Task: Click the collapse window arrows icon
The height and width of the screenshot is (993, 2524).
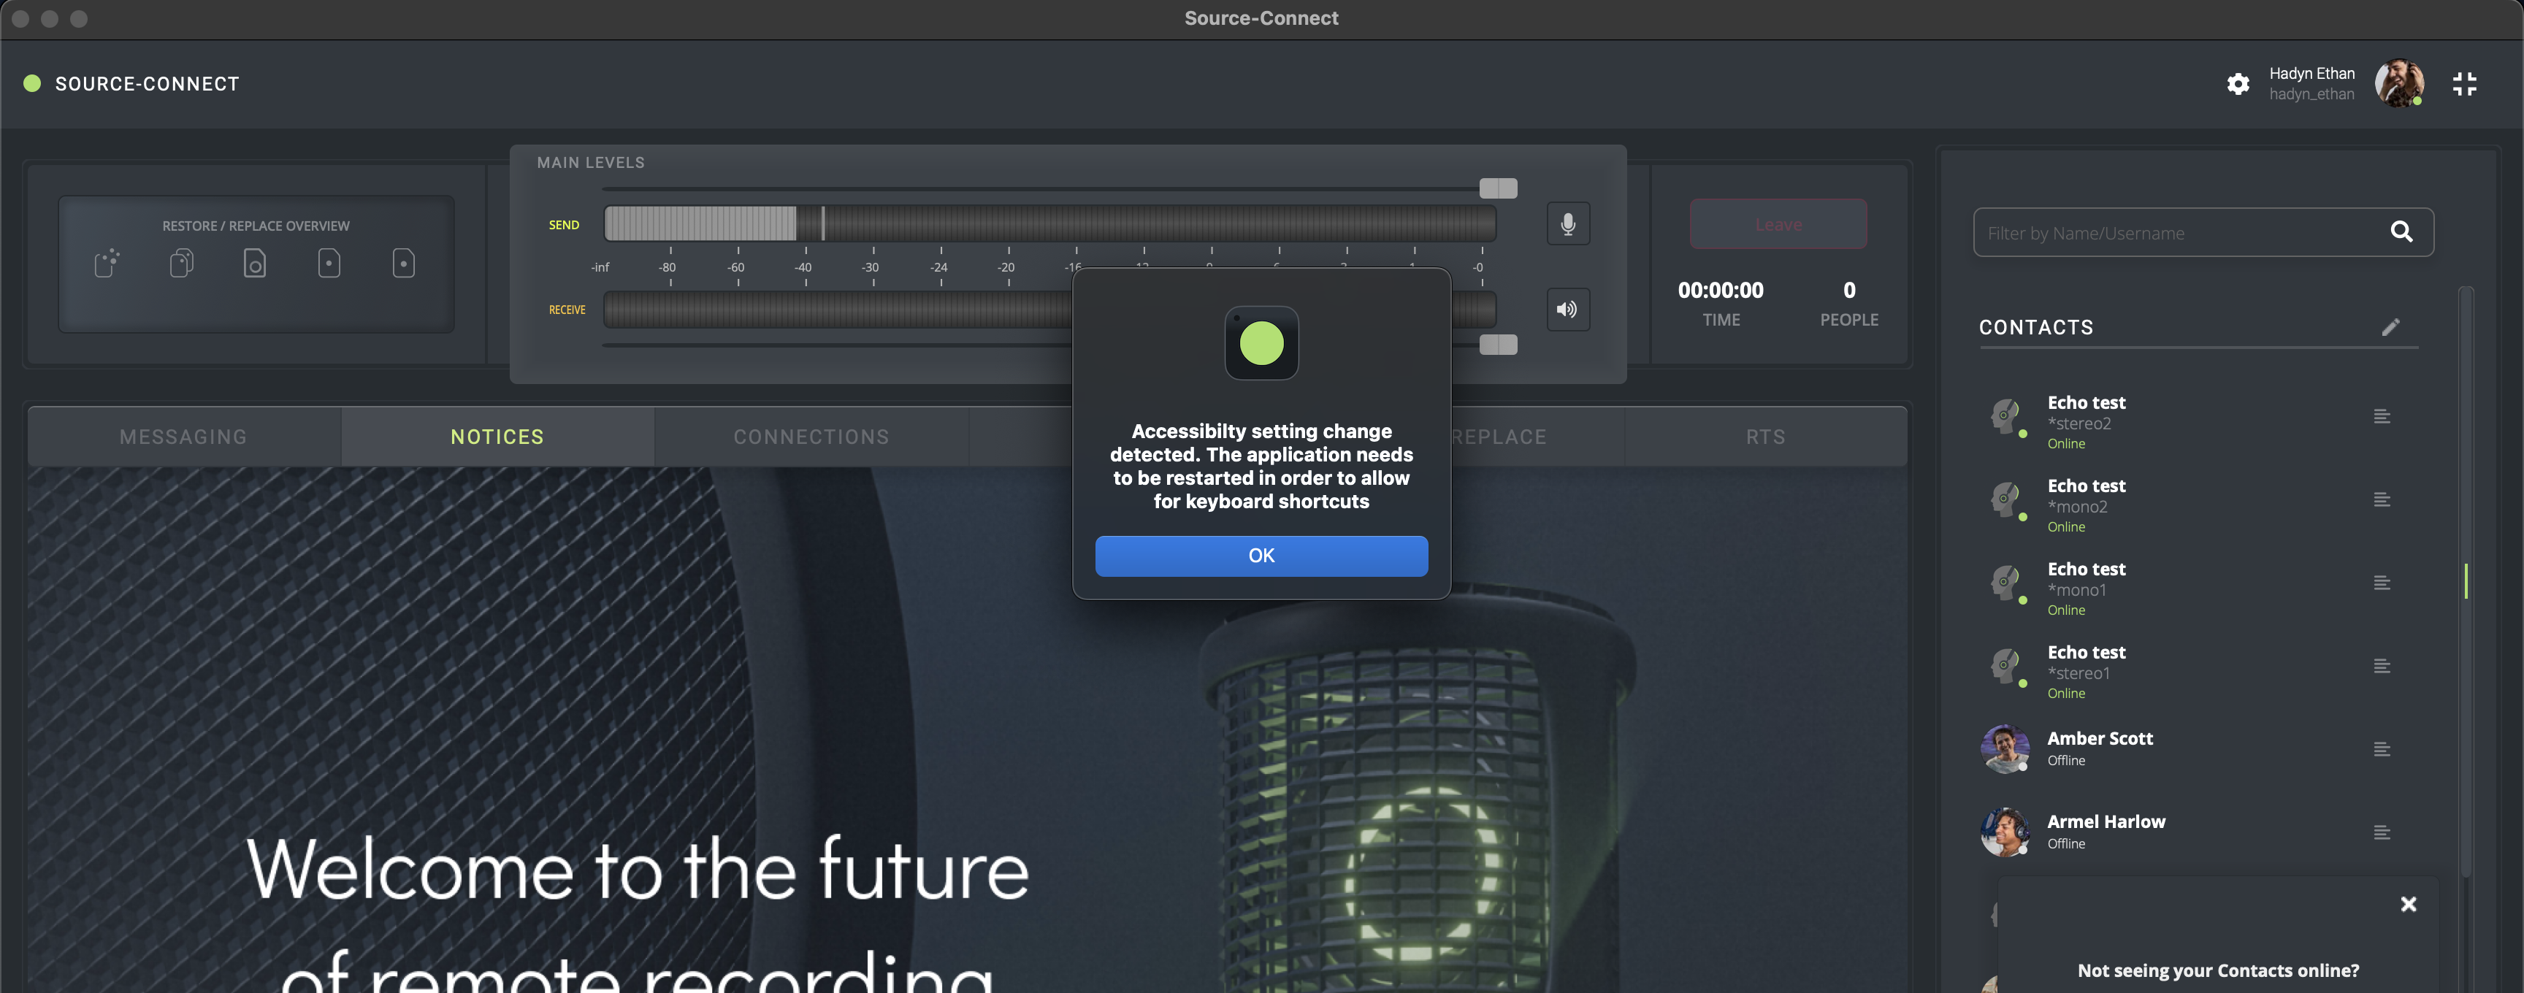Action: (x=2464, y=84)
